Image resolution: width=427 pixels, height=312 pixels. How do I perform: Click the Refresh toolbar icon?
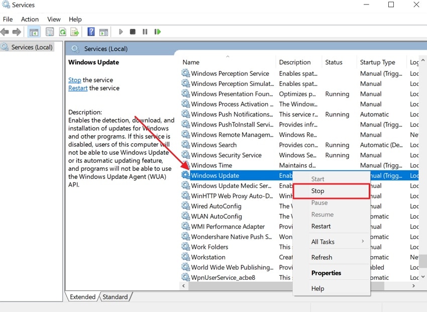point(63,32)
